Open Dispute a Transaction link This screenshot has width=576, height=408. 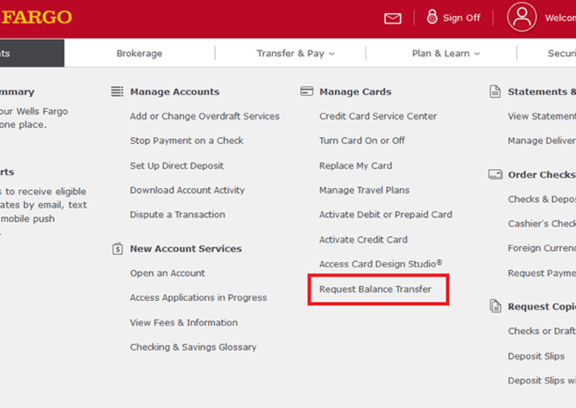tap(177, 215)
